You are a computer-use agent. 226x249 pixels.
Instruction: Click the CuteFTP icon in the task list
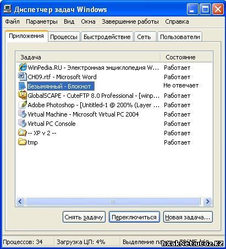click(x=23, y=95)
